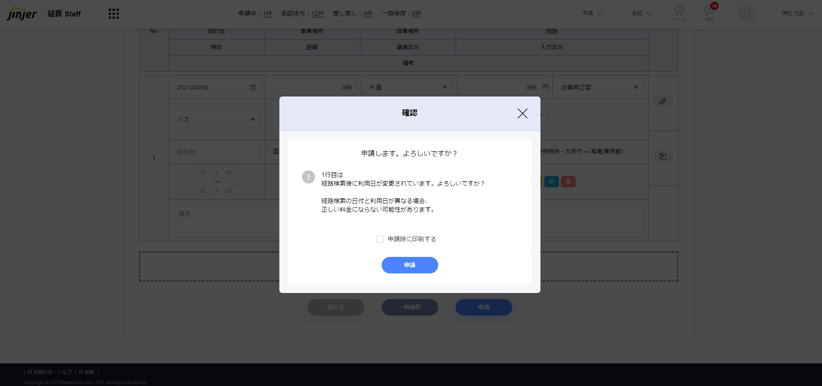This screenshot has height=386, width=822.
Task: Click the copy row icon
Action: (x=662, y=156)
